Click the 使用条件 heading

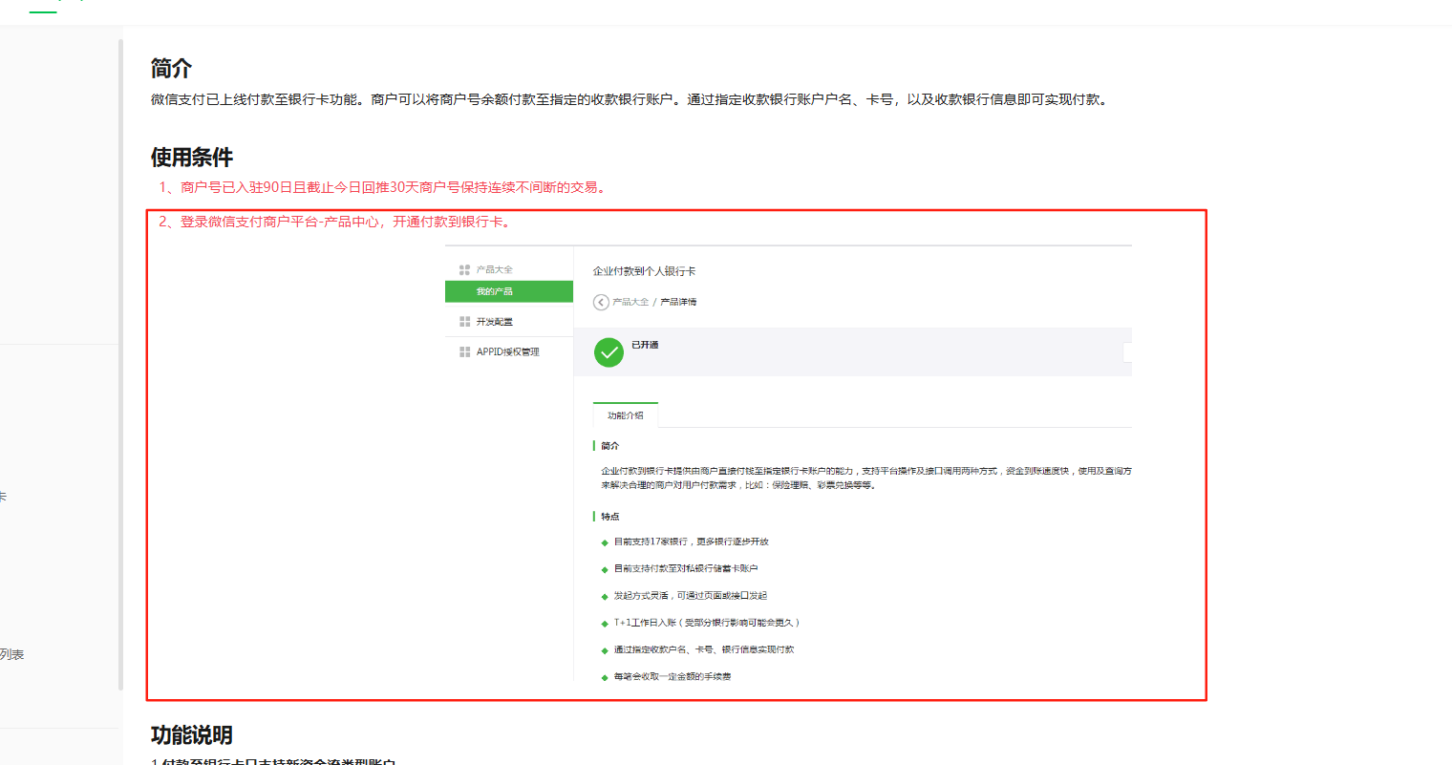pos(192,158)
